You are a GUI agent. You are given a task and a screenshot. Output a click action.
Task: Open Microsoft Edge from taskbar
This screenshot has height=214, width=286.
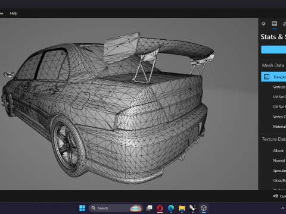171,208
